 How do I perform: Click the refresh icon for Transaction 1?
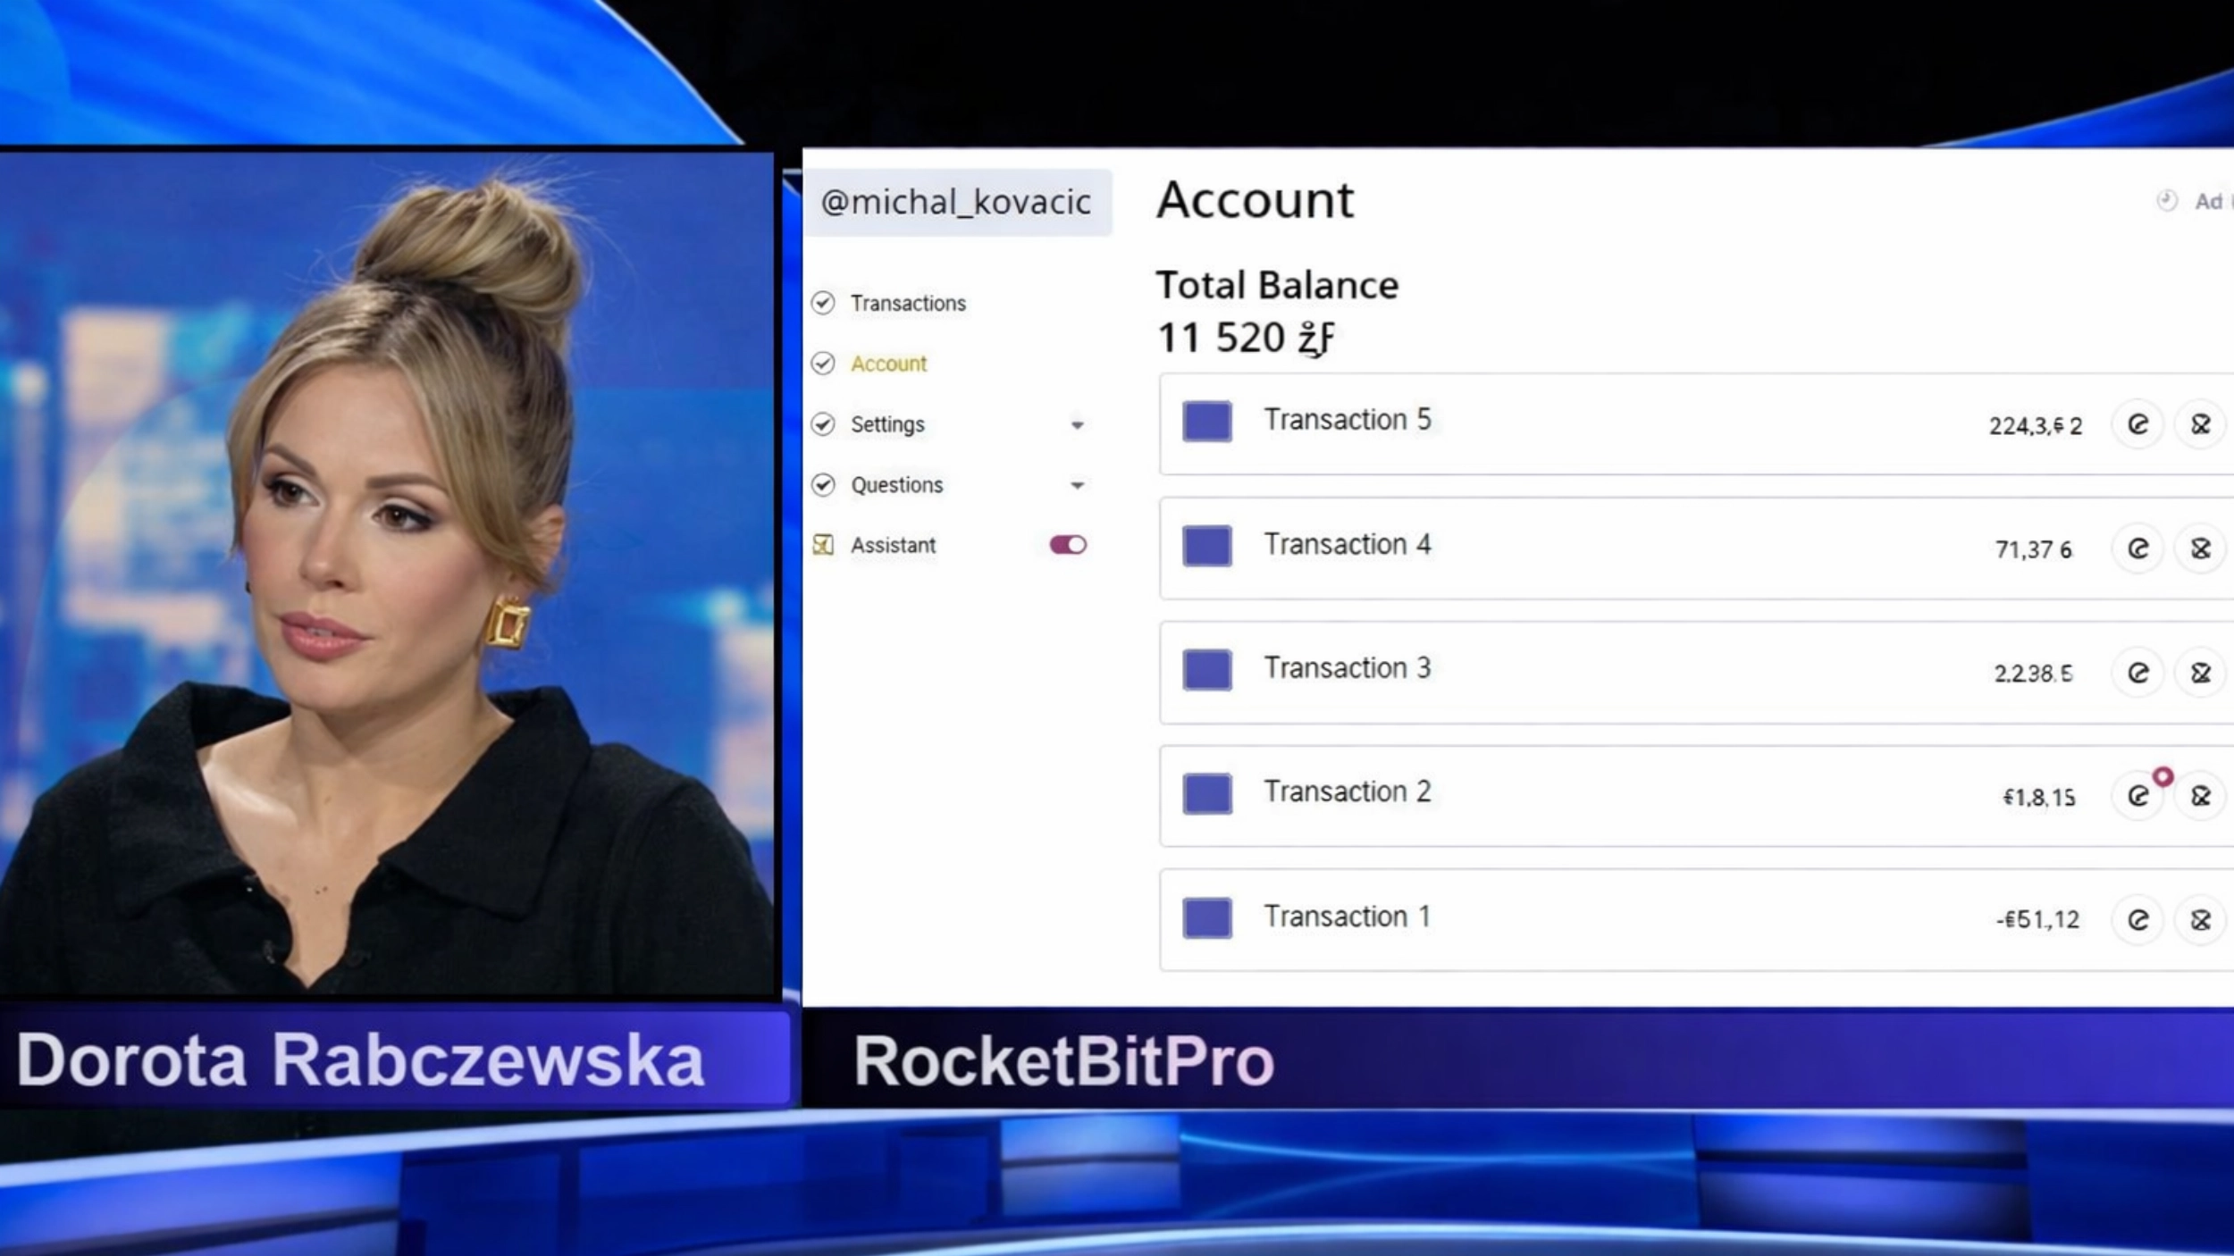tap(2137, 920)
